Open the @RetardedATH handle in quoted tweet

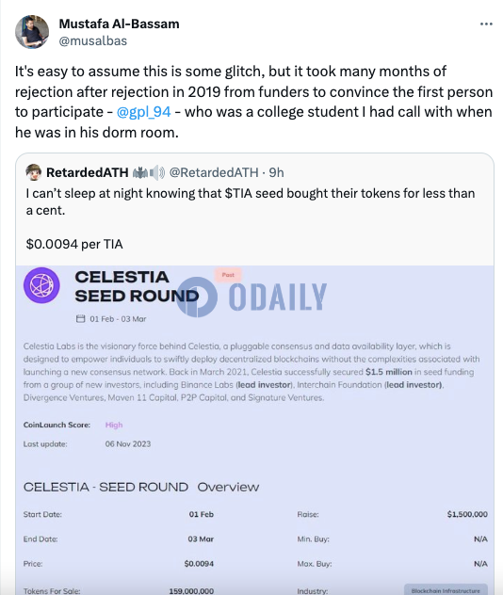214,172
